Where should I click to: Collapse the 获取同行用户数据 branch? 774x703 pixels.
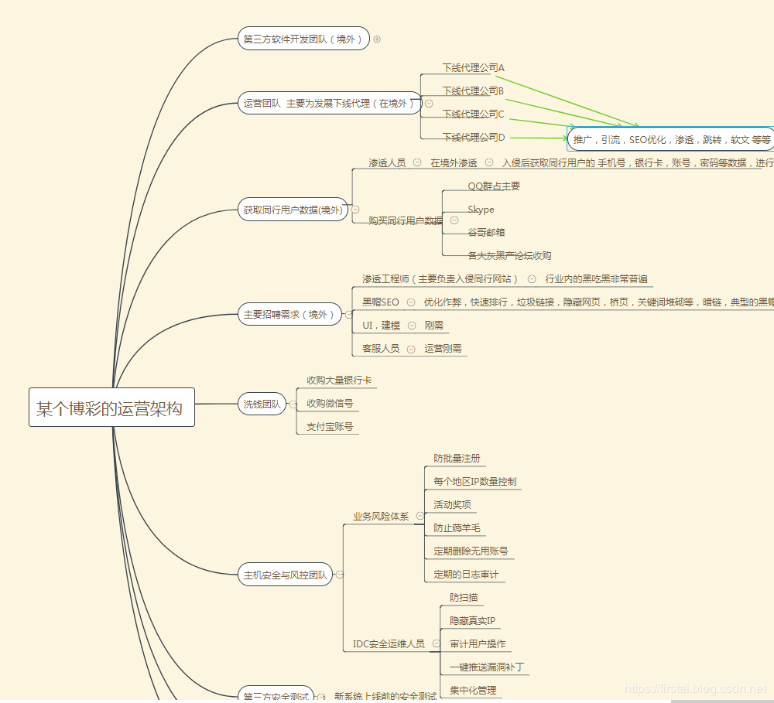click(x=355, y=210)
